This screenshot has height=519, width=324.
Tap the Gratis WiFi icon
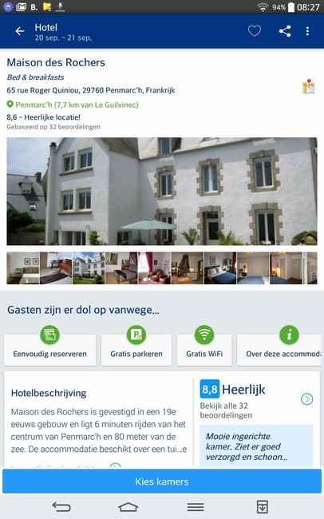click(204, 335)
